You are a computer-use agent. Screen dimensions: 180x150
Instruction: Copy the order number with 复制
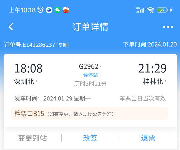63,45
